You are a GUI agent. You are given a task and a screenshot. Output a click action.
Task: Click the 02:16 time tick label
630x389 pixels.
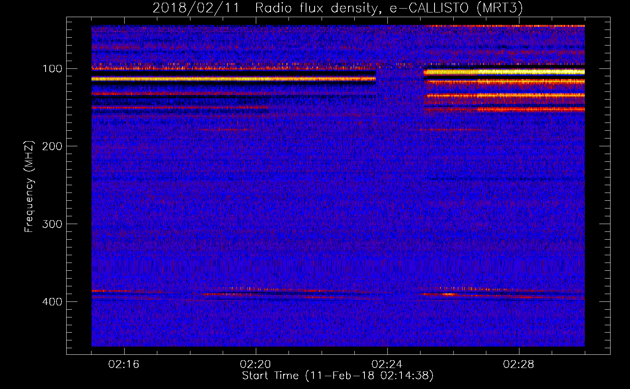[124, 364]
